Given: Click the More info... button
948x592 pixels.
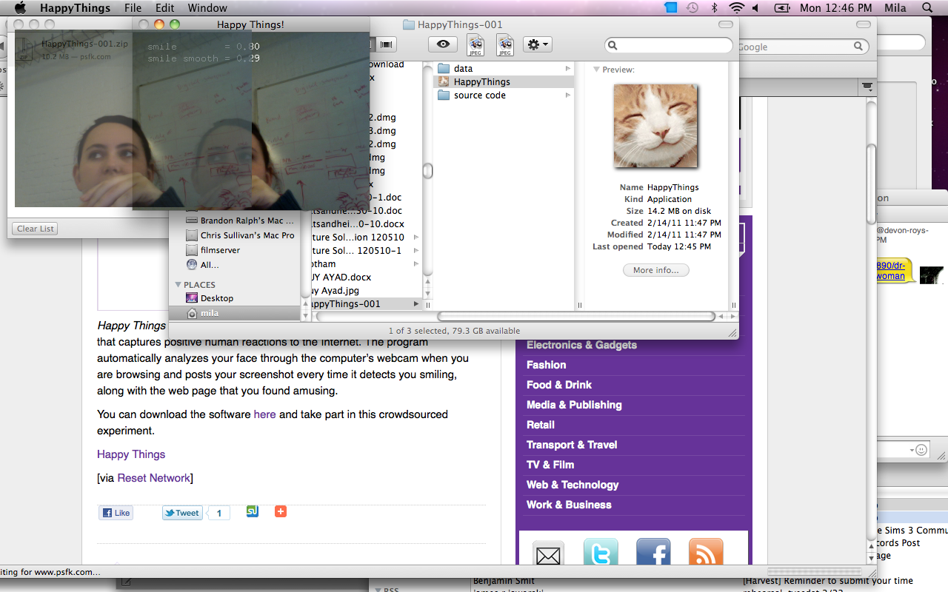Looking at the screenshot, I should coord(655,270).
